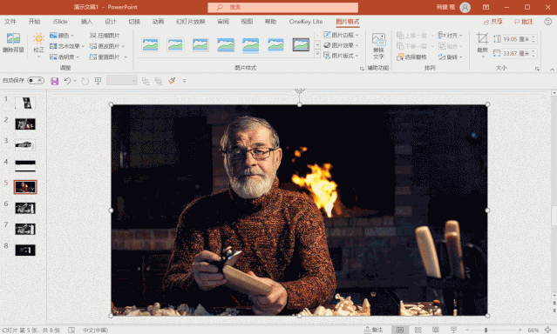Open the Picture Border (图片边框) dropdown
Viewport: 557px width, 334px height.
point(341,35)
